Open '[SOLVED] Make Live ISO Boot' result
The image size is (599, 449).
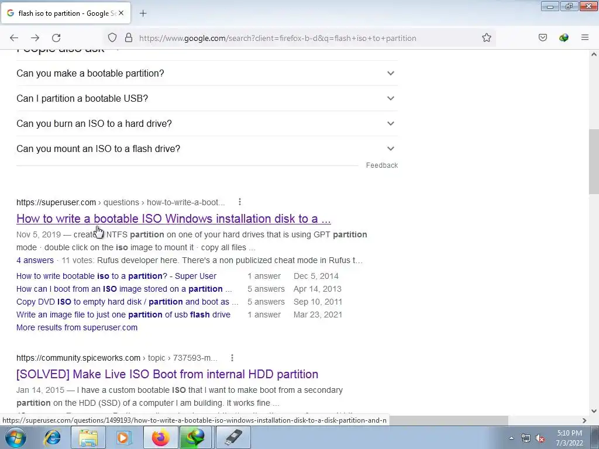[x=167, y=374]
